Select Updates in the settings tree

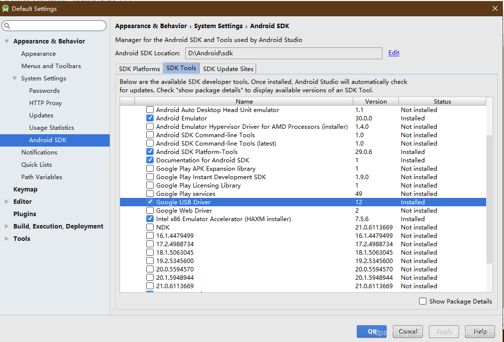coord(41,115)
